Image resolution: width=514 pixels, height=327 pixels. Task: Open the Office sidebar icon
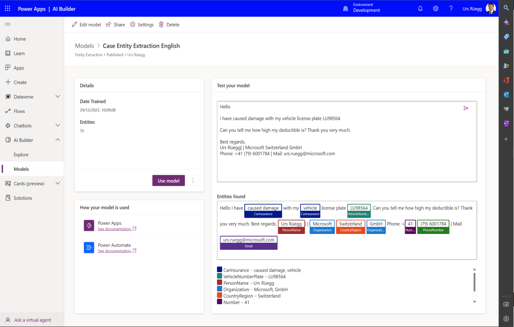(506, 80)
